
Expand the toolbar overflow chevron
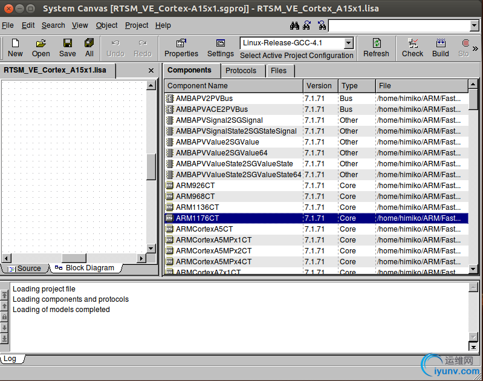[475, 48]
